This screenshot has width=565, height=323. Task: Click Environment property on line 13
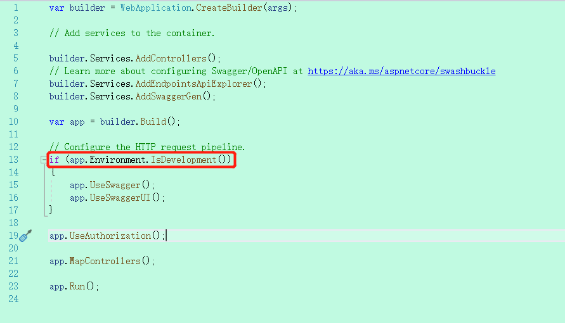tap(118, 160)
